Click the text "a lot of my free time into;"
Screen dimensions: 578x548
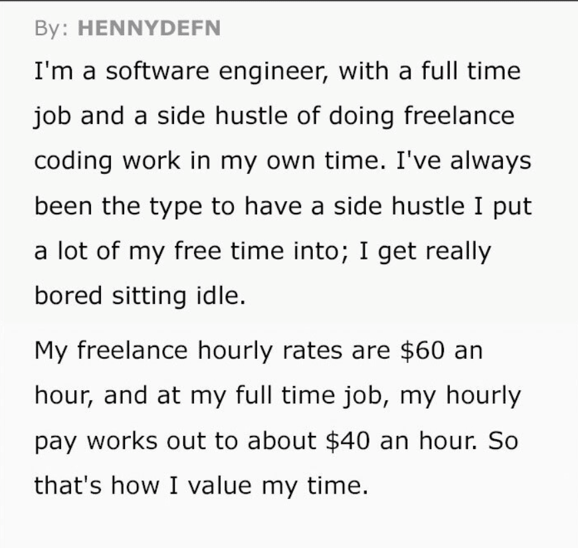191,251
